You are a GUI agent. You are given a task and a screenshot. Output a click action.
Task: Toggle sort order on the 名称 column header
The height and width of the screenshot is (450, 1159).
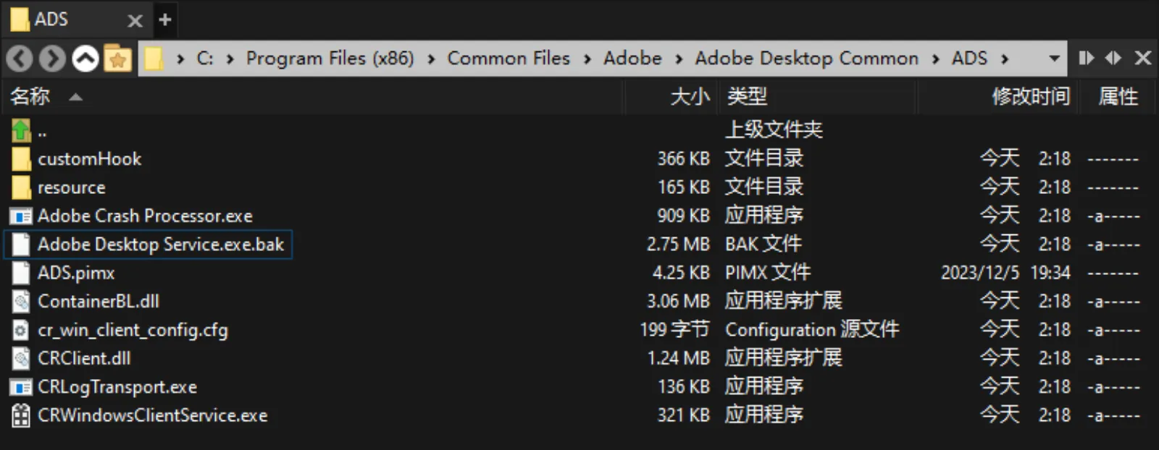29,97
